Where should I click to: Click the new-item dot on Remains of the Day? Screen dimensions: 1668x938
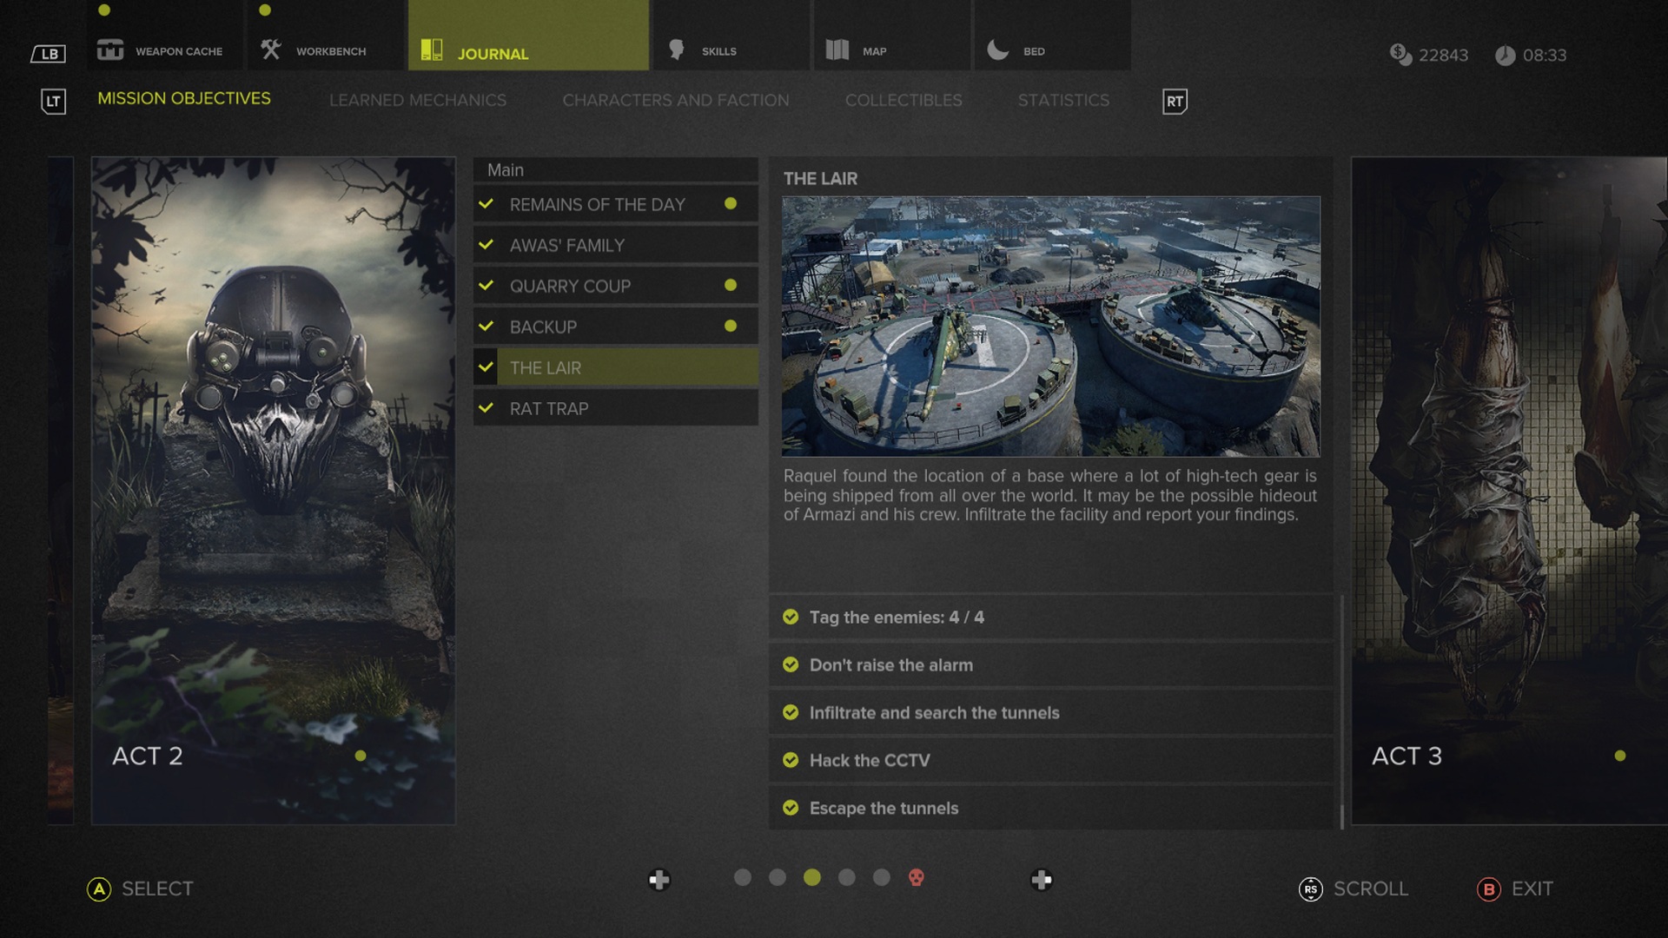tap(731, 203)
